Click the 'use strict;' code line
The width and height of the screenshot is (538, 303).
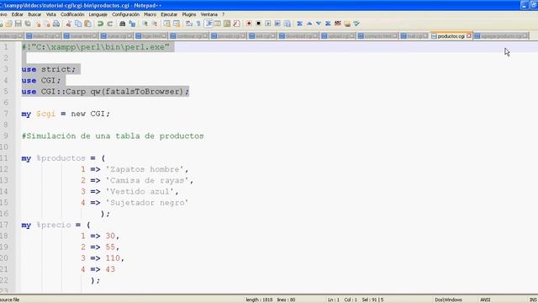[49, 69]
